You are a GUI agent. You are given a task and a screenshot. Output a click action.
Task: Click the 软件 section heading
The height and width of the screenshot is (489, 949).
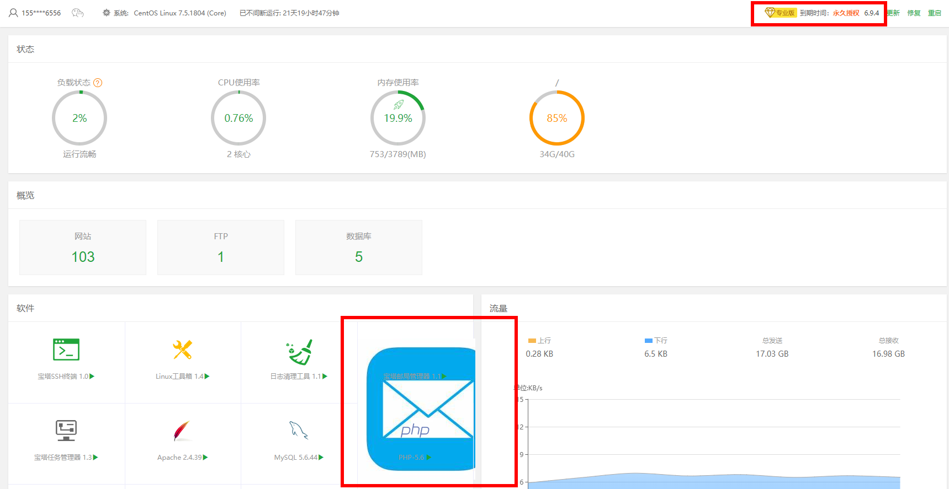pyautogui.click(x=25, y=308)
